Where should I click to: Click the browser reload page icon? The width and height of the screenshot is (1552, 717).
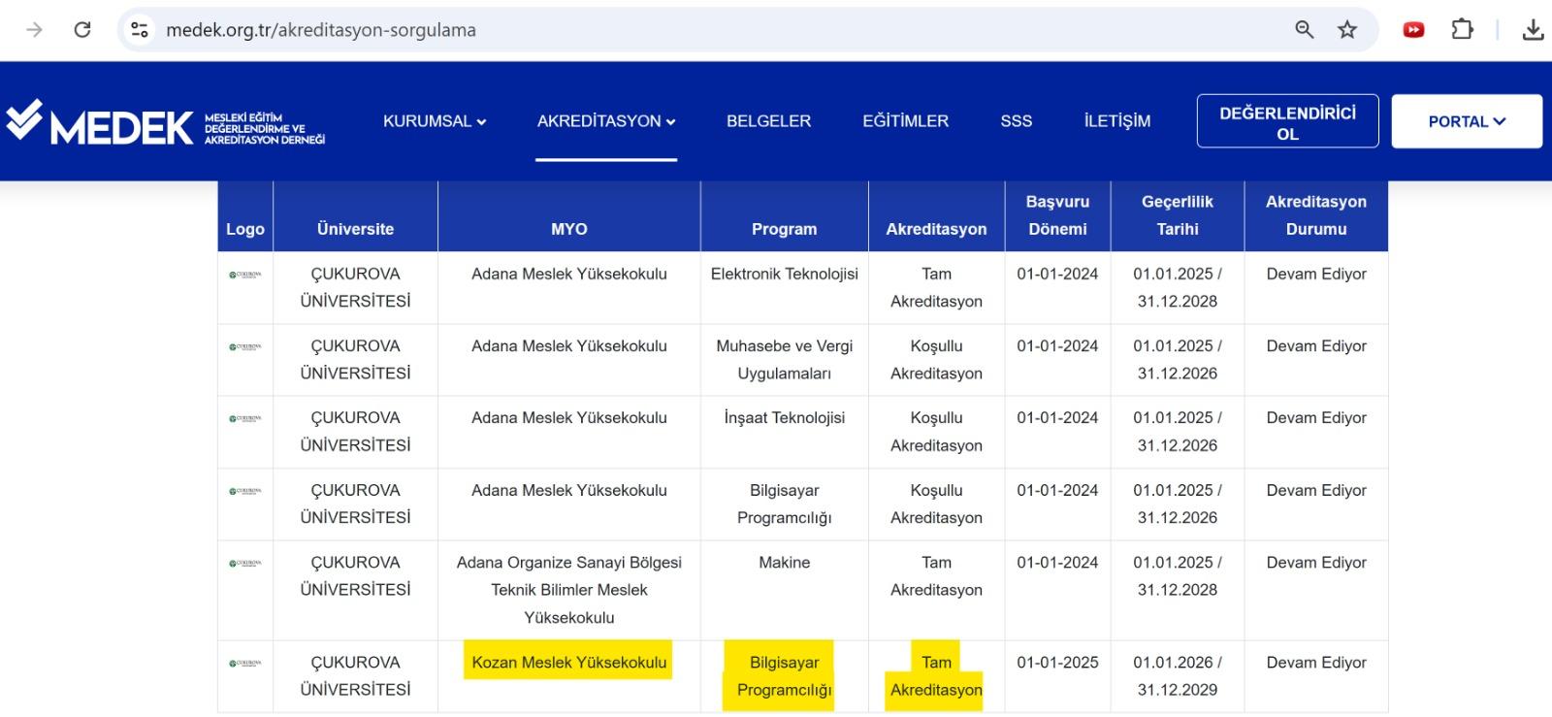[82, 30]
